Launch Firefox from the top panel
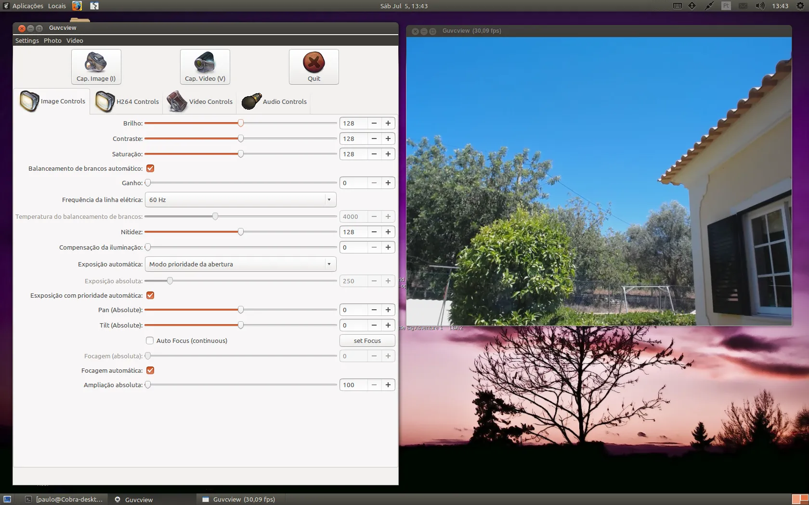This screenshot has height=505, width=809. [x=77, y=6]
